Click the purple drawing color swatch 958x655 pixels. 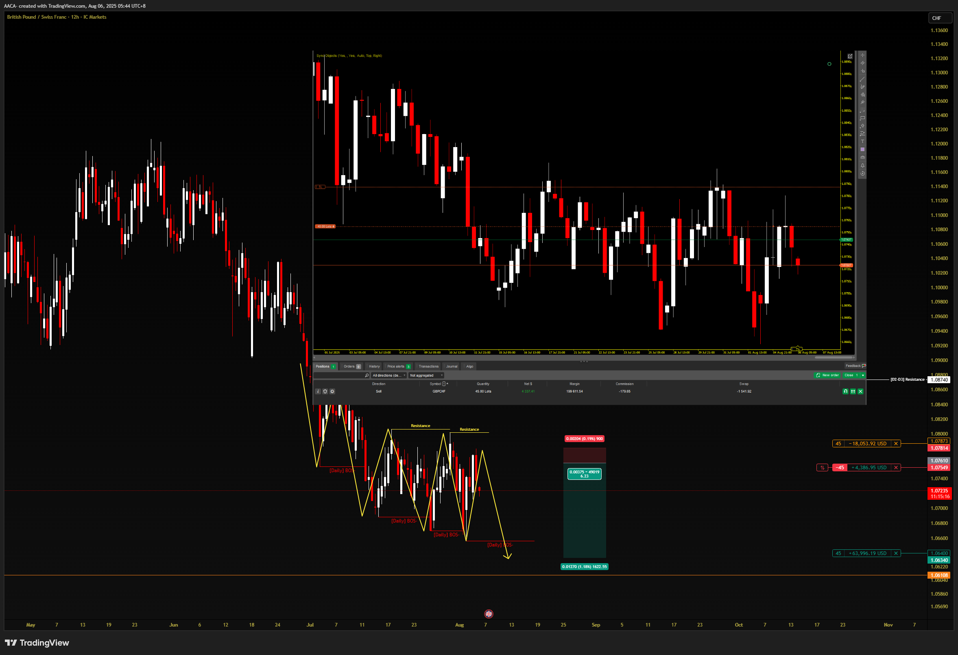(862, 150)
